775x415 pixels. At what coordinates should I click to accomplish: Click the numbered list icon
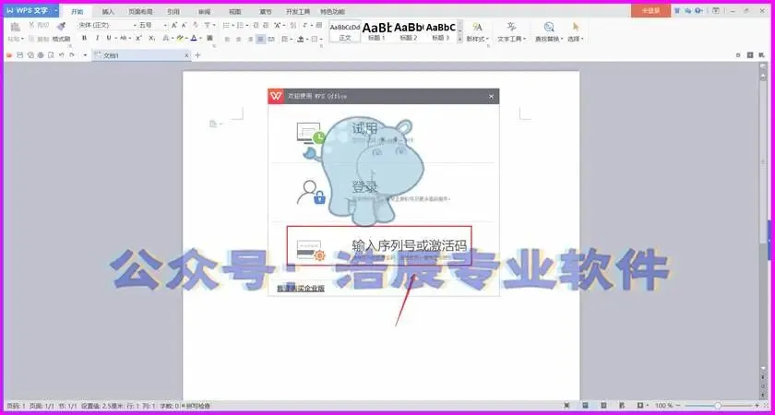240,25
